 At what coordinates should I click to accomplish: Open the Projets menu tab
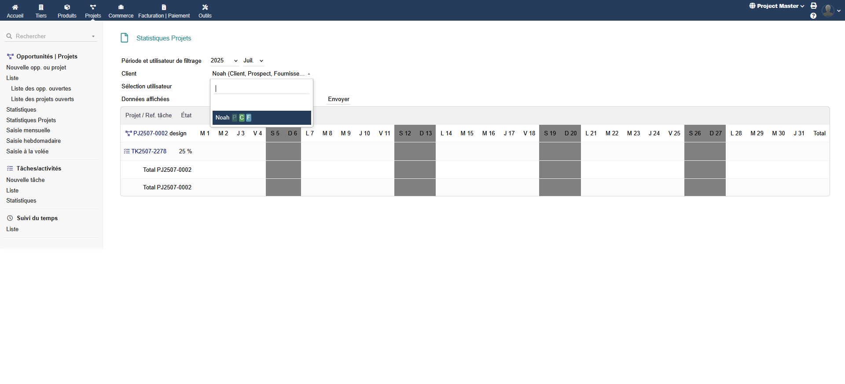coord(93,11)
